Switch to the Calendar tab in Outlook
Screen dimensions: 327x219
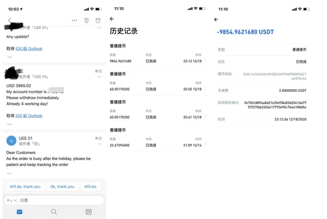89,212
